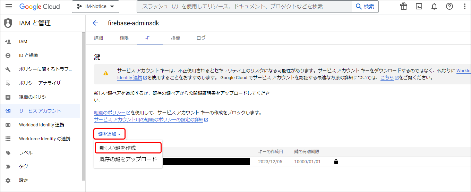
Task: Click the ID と組織 person icon
Action: [x=8, y=56]
